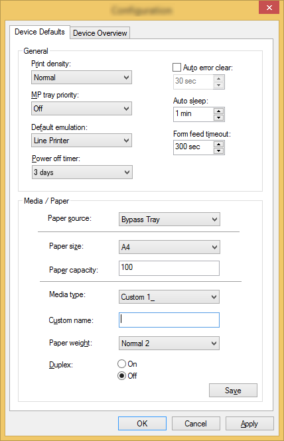Screen dimensions: 284x441
Task: Open the Default emulation dropdown
Action: tap(82, 141)
